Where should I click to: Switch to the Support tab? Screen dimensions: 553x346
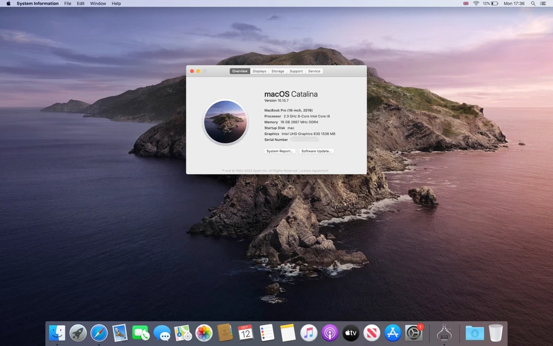[296, 71]
